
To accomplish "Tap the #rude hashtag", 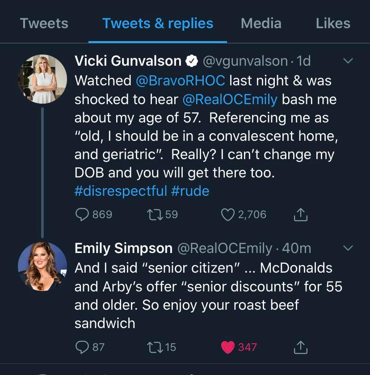I will [x=190, y=191].
